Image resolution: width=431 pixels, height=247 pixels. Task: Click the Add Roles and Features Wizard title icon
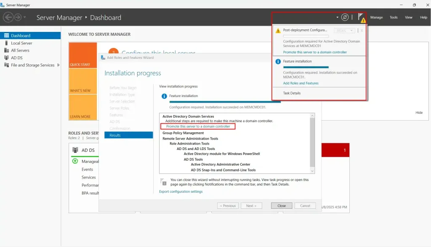[x=103, y=58]
